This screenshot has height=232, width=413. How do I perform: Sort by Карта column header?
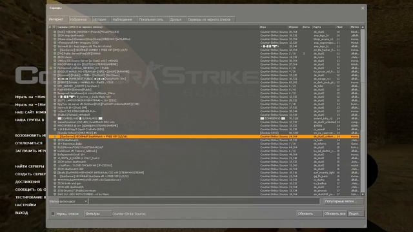point(324,27)
